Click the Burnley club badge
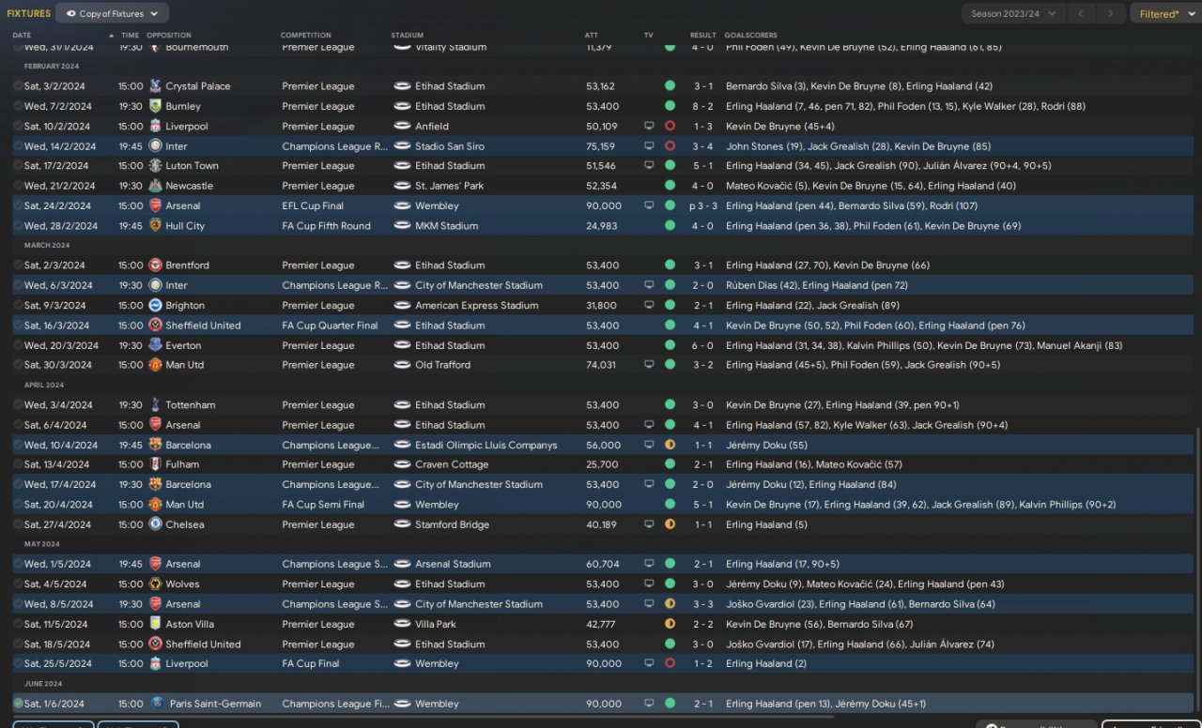1202x728 pixels. (155, 106)
